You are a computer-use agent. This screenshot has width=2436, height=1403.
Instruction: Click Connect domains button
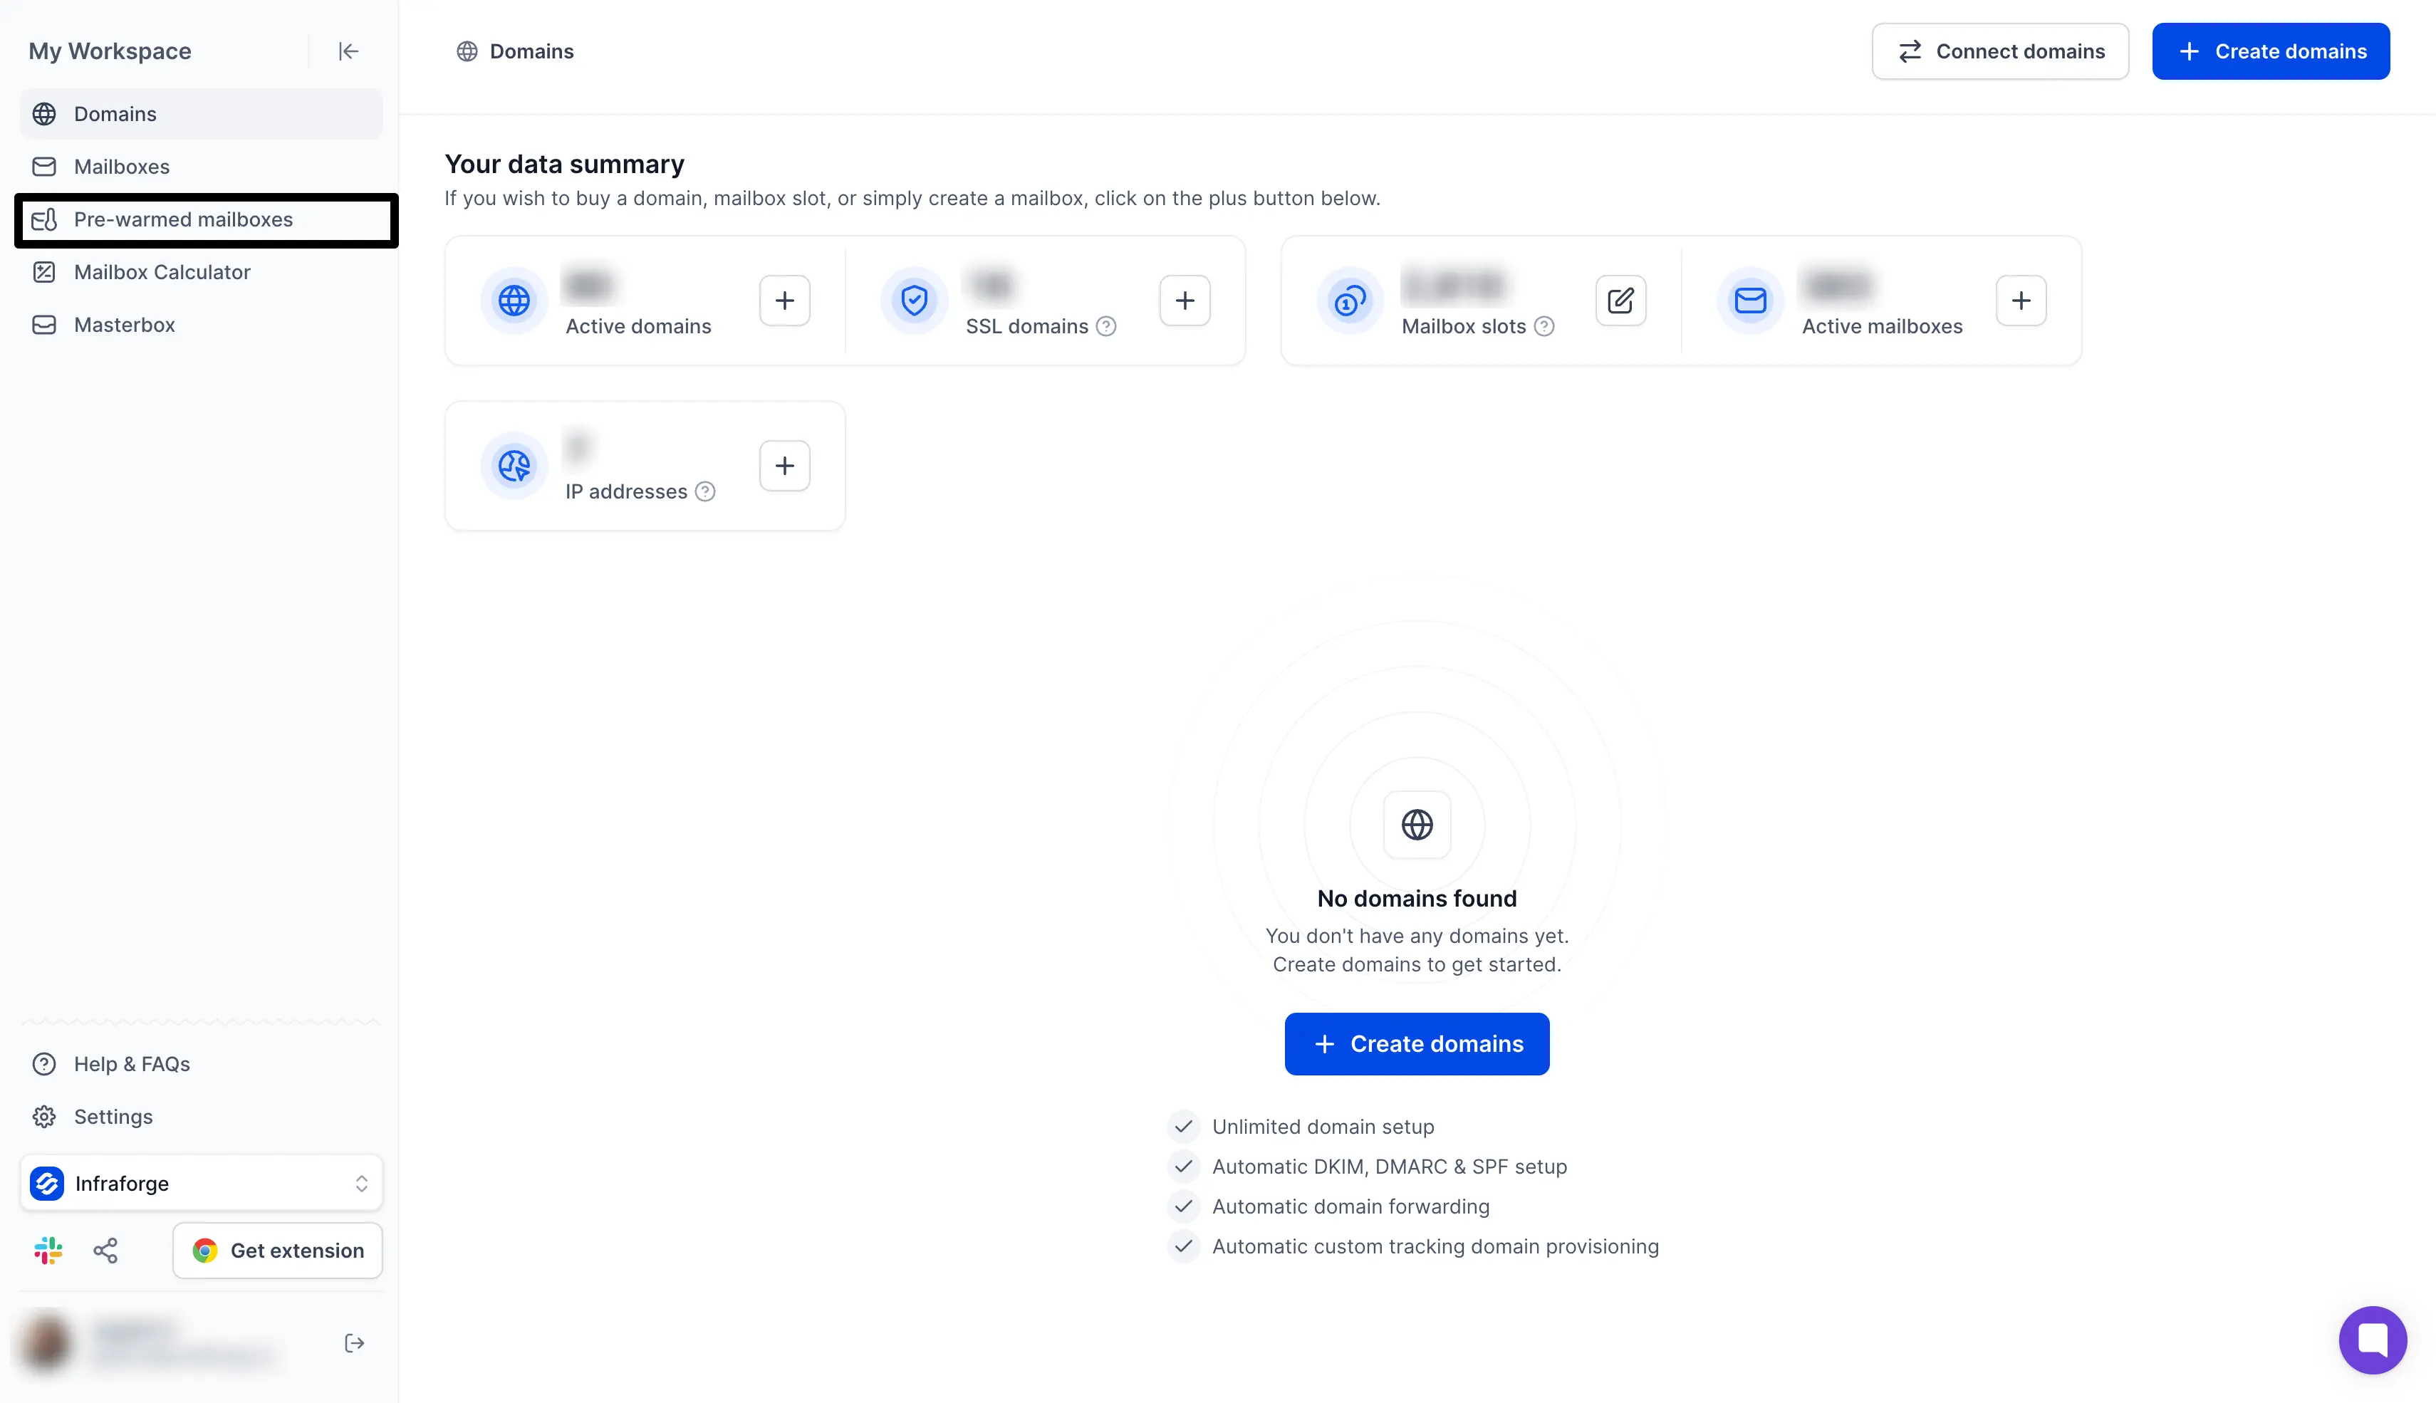pos(1999,51)
